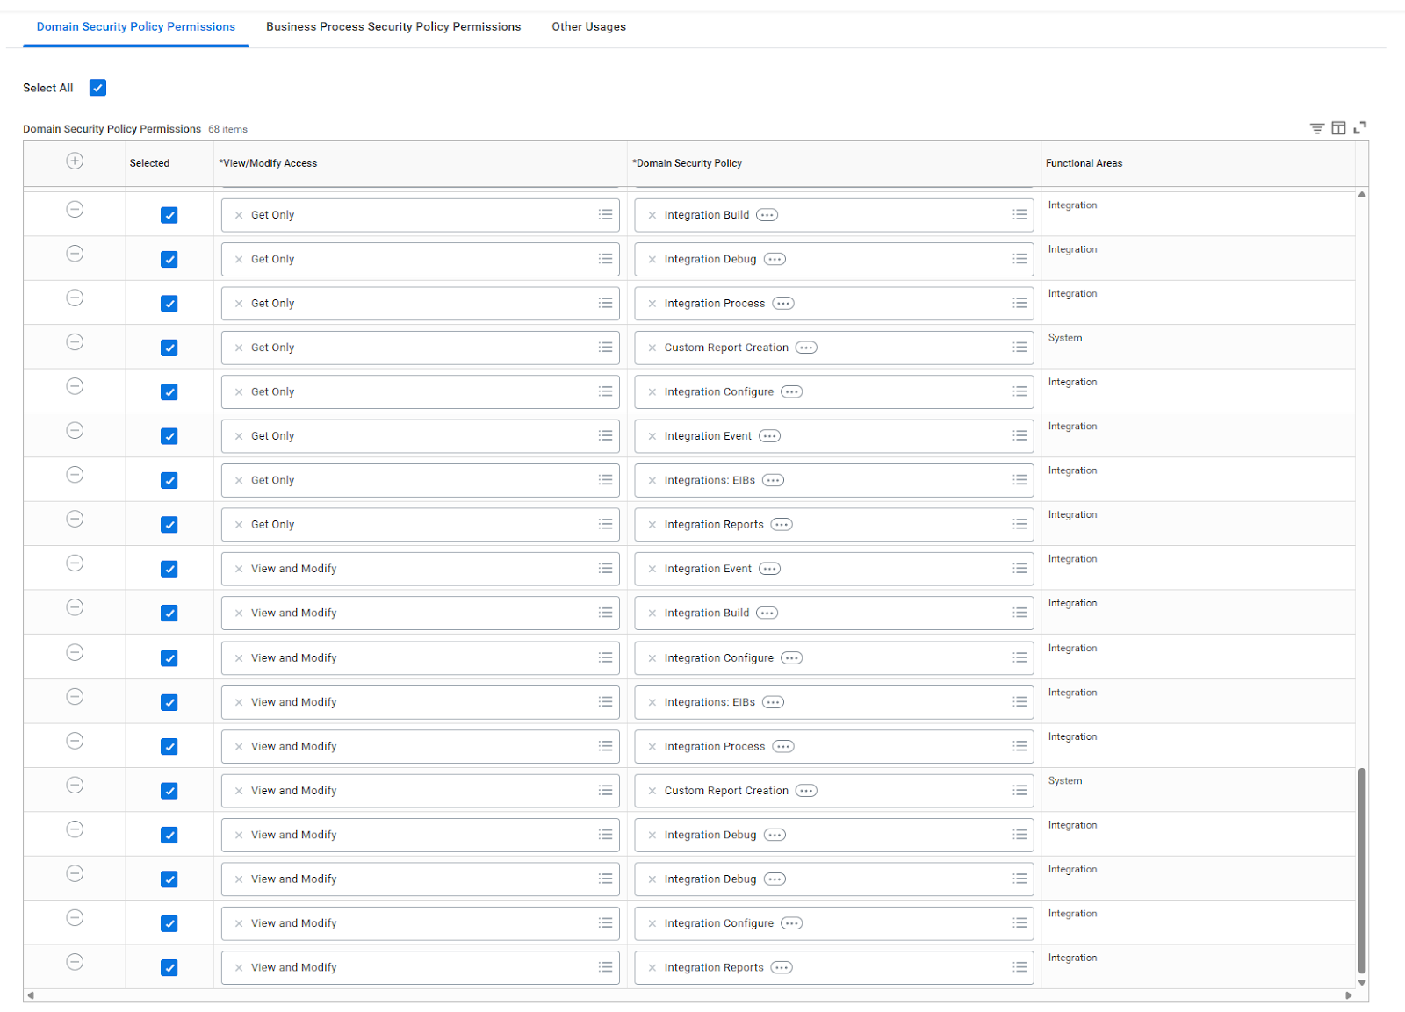
Task: Uncheck the Select All checkbox
Action: (x=98, y=88)
